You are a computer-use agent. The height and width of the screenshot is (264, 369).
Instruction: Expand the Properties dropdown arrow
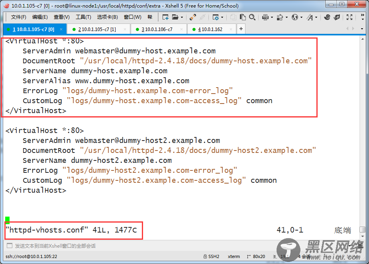[x=222, y=18]
